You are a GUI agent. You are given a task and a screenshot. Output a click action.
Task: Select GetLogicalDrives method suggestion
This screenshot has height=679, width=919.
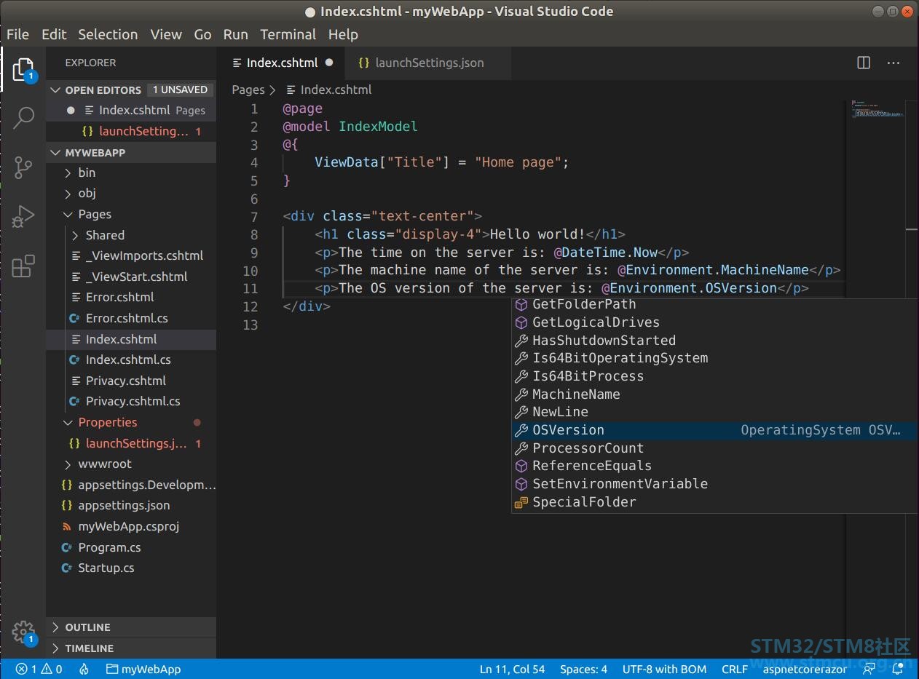[x=714, y=322]
